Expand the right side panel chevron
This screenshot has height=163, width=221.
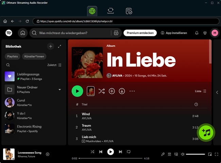[x=217, y=92]
